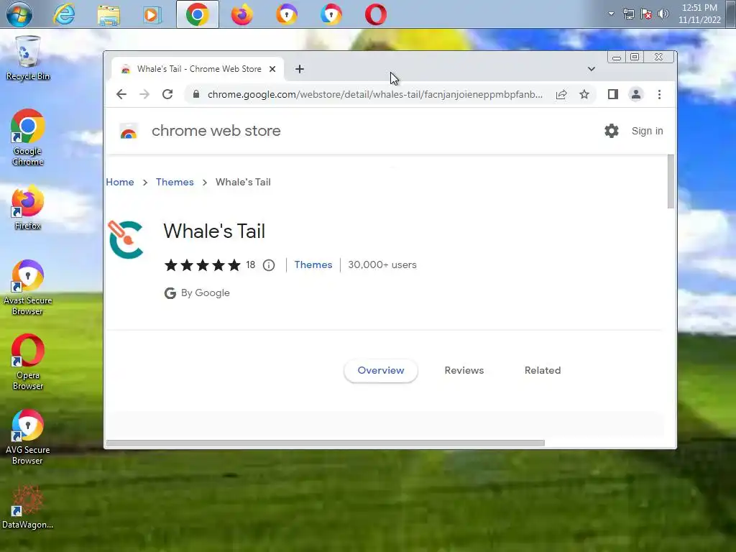Open the Chrome profile avatar
Screen dimensions: 736x552
coord(635,94)
